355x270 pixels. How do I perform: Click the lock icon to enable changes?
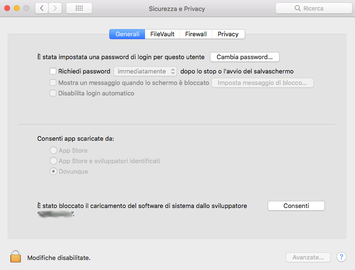(16, 256)
